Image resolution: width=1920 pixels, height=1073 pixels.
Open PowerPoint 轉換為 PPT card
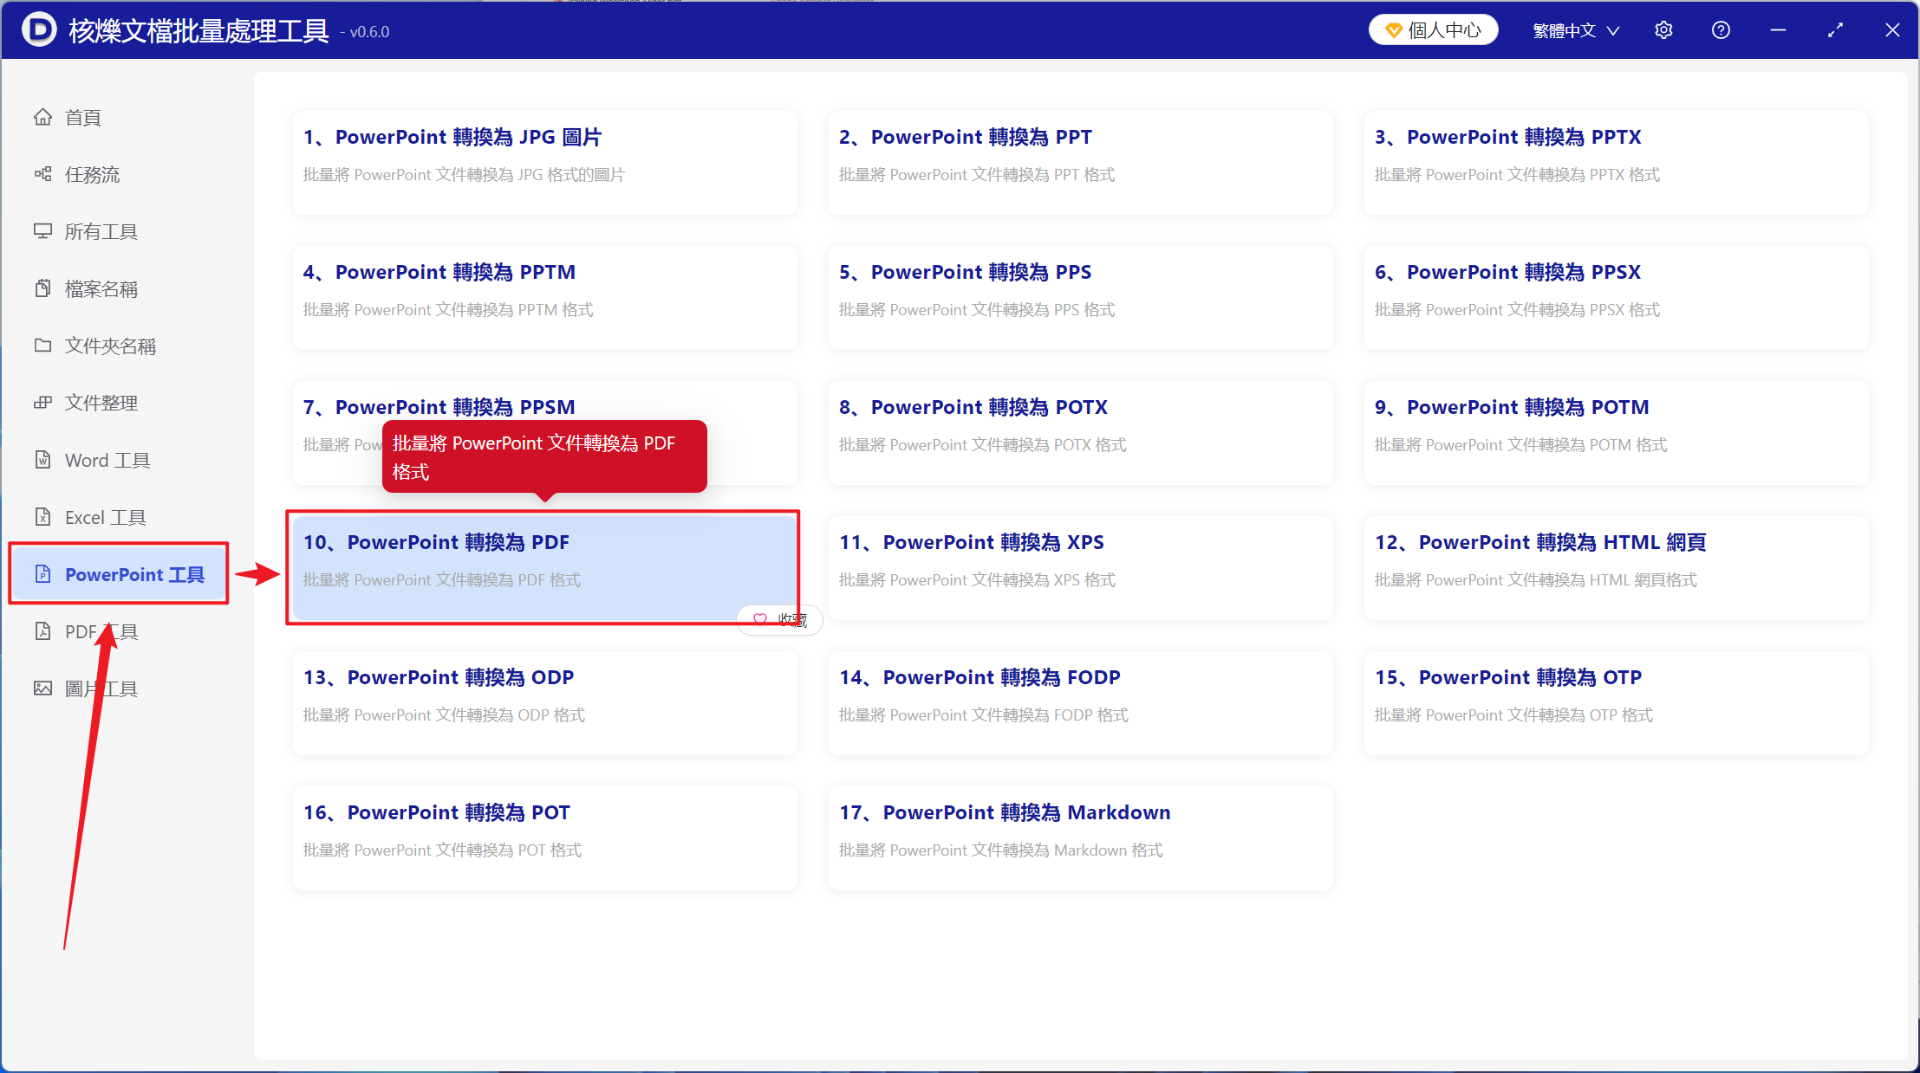1080,162
